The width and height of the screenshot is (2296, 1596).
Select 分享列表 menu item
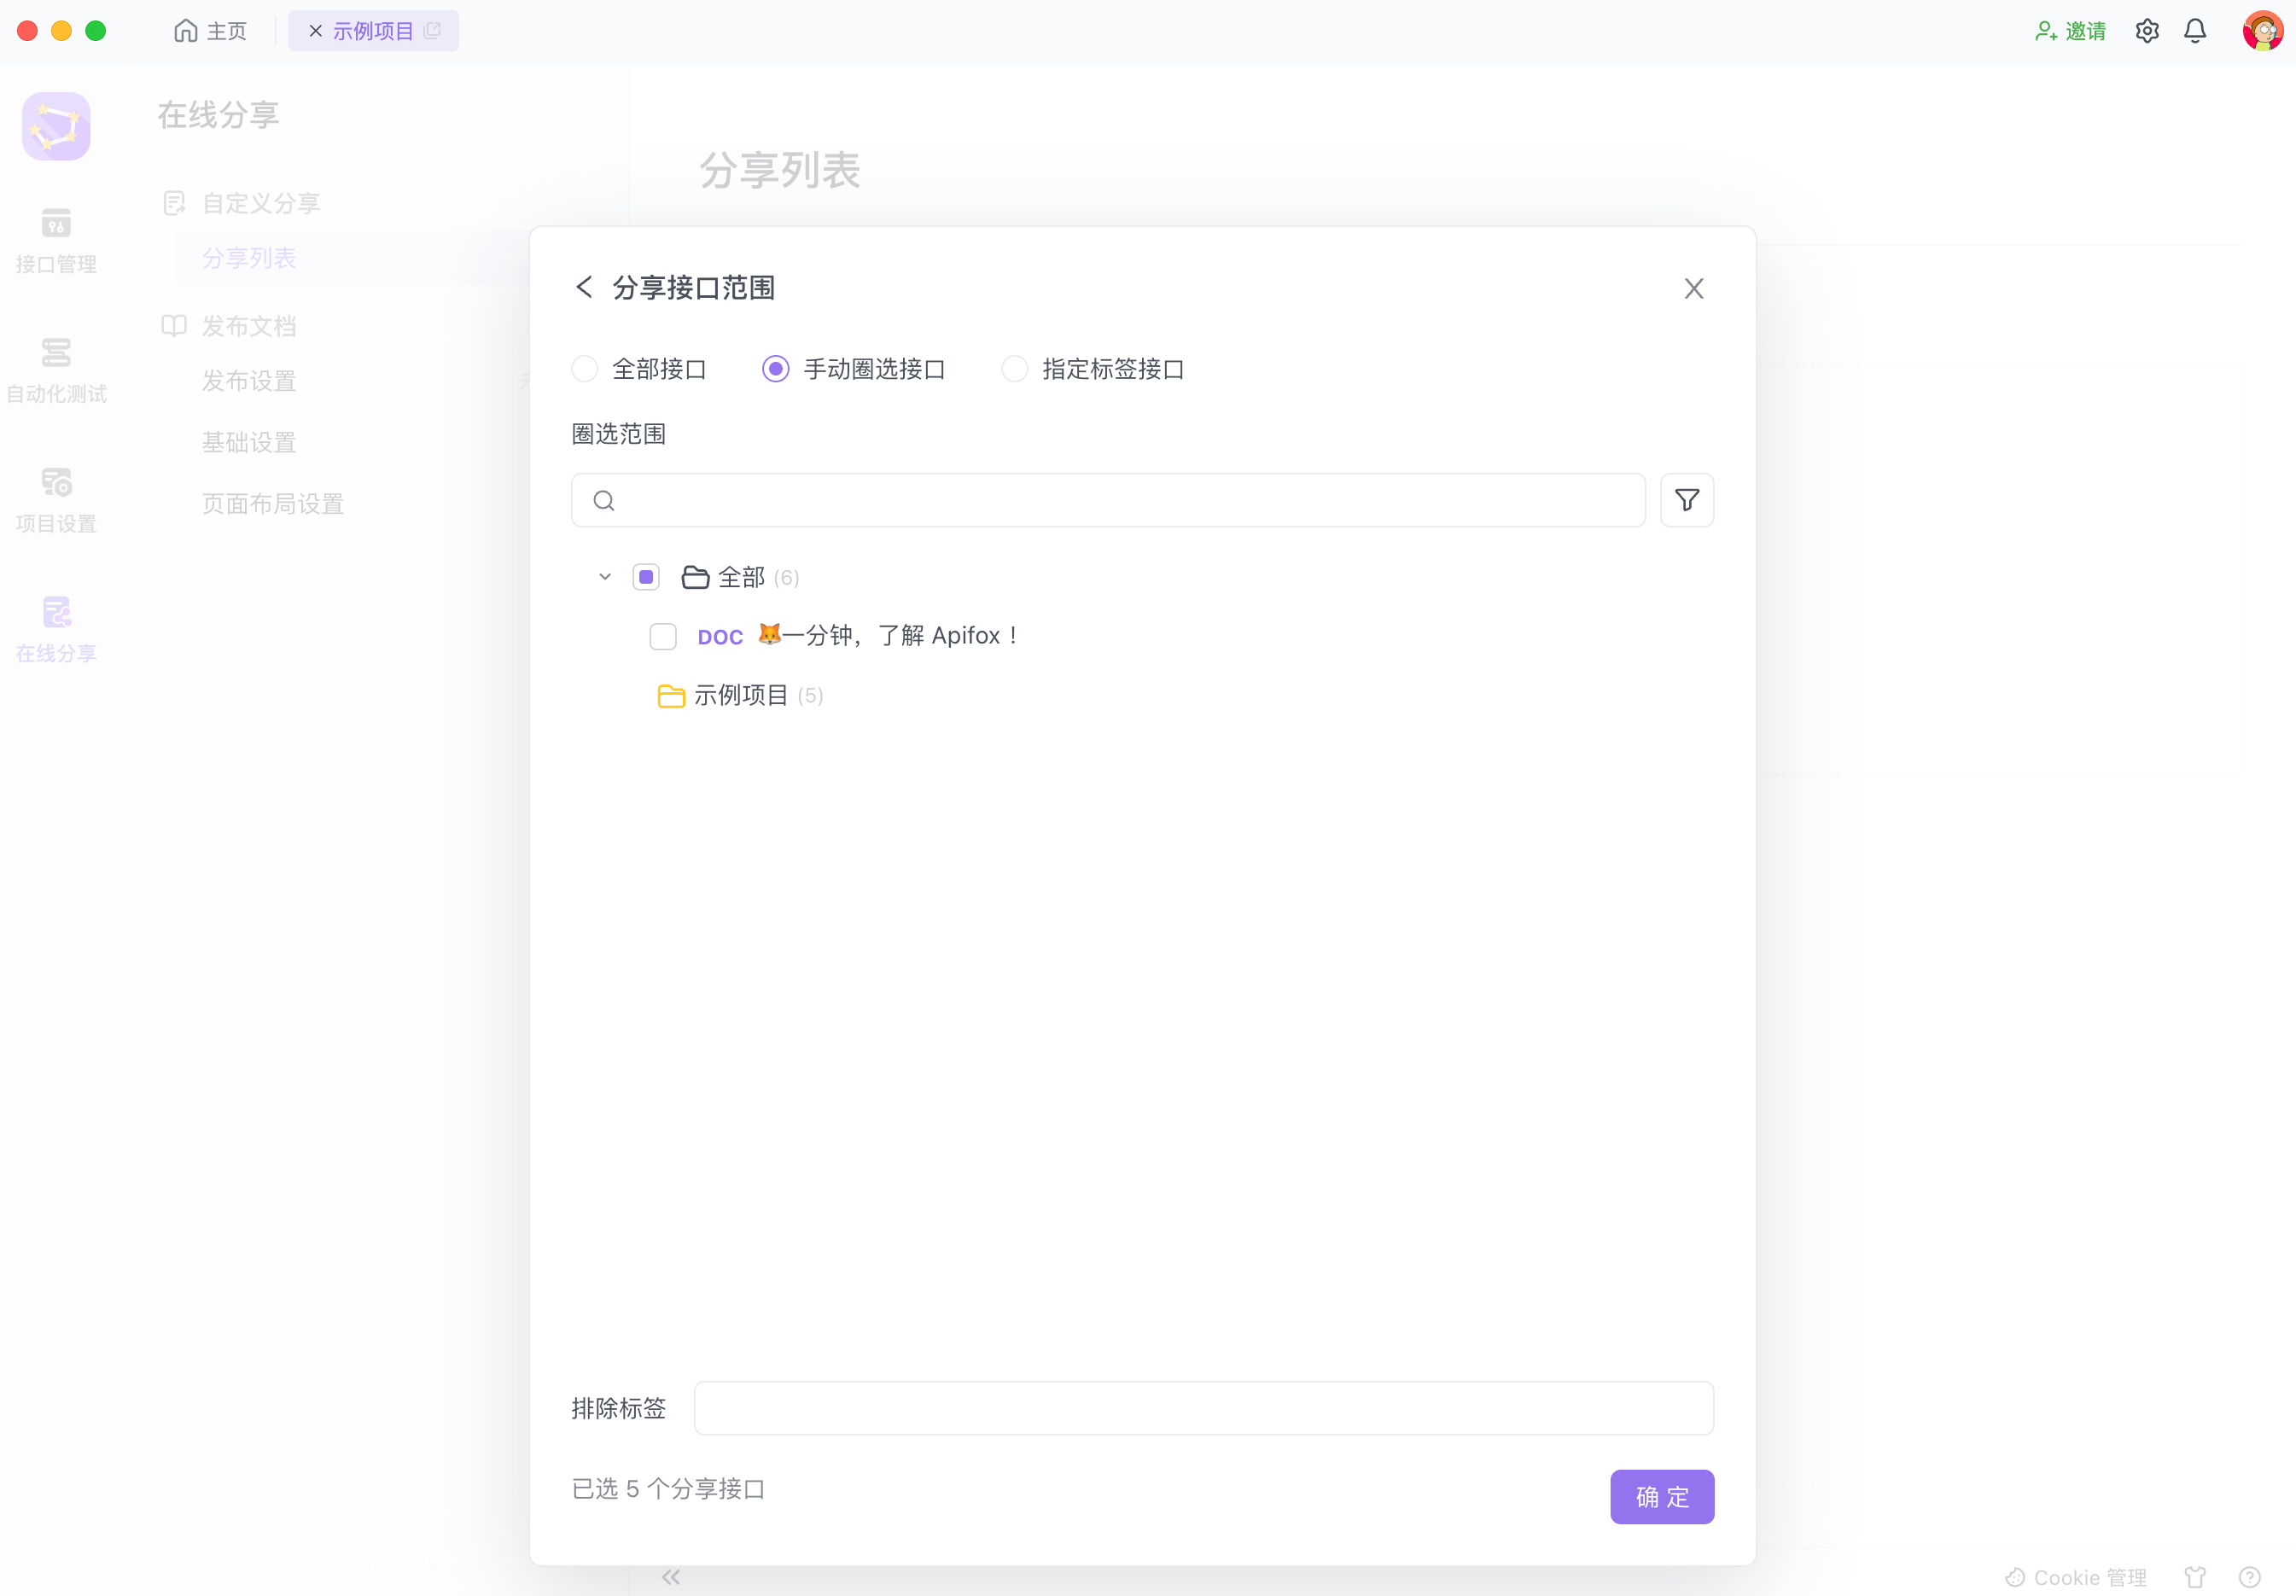[249, 258]
